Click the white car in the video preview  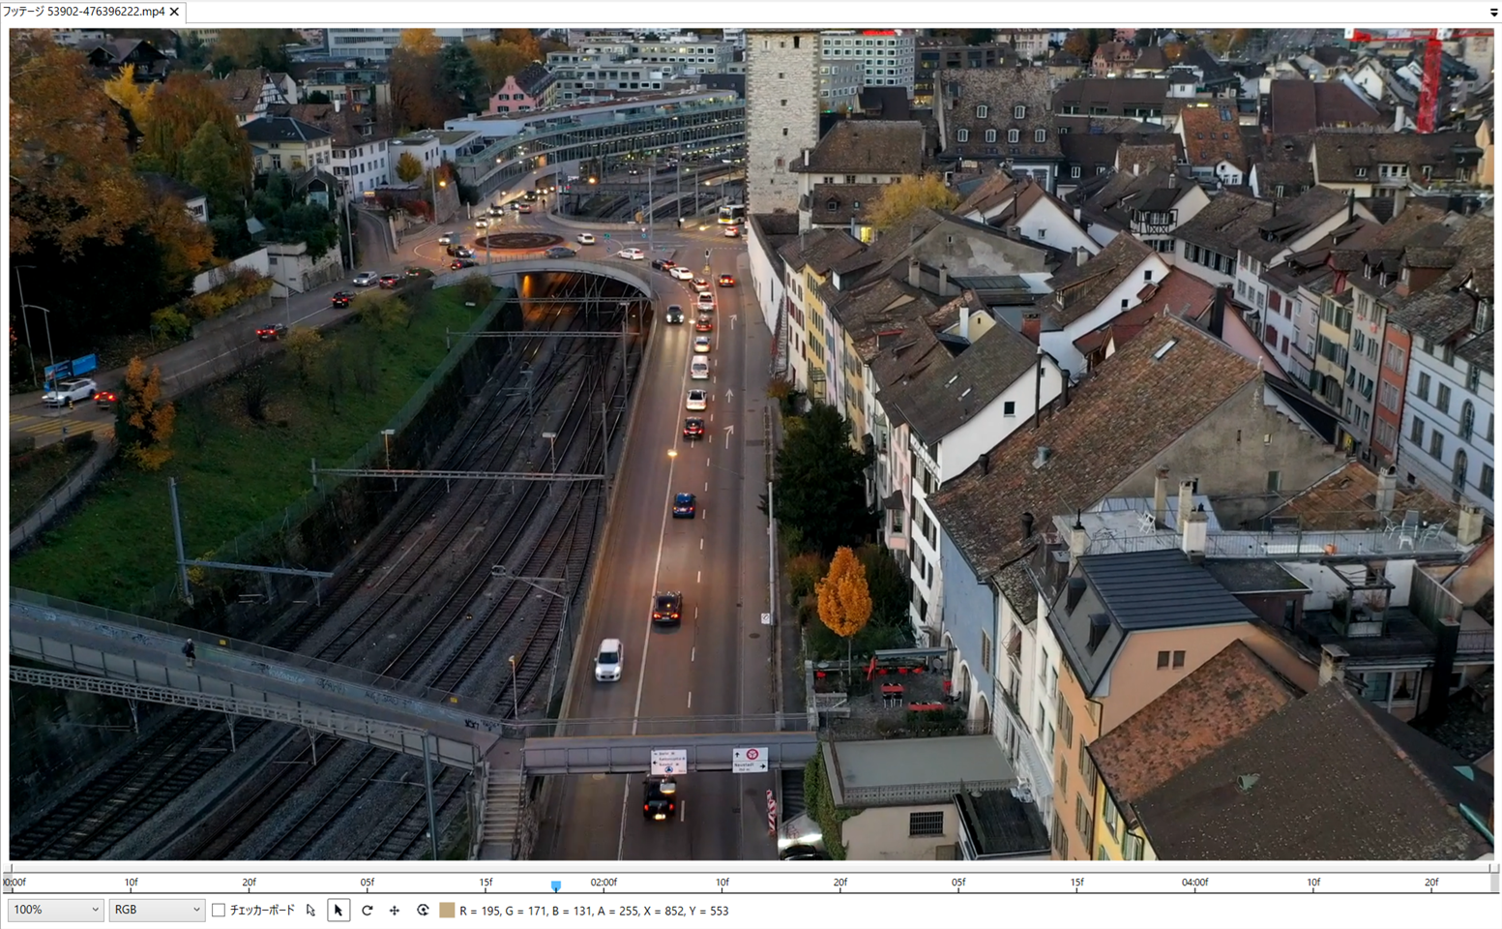608,659
